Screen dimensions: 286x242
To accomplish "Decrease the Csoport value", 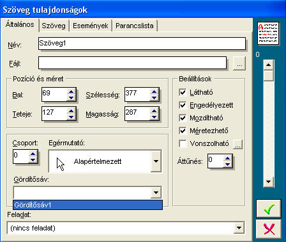I will coord(33,159).
